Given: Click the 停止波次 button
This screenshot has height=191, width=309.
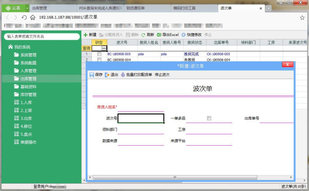Looking at the screenshot, I should pyautogui.click(x=162, y=75).
